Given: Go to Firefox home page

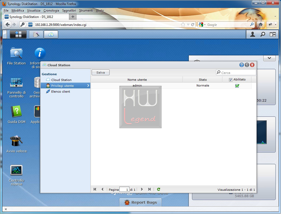Looking at the screenshot, I should coord(260,25).
